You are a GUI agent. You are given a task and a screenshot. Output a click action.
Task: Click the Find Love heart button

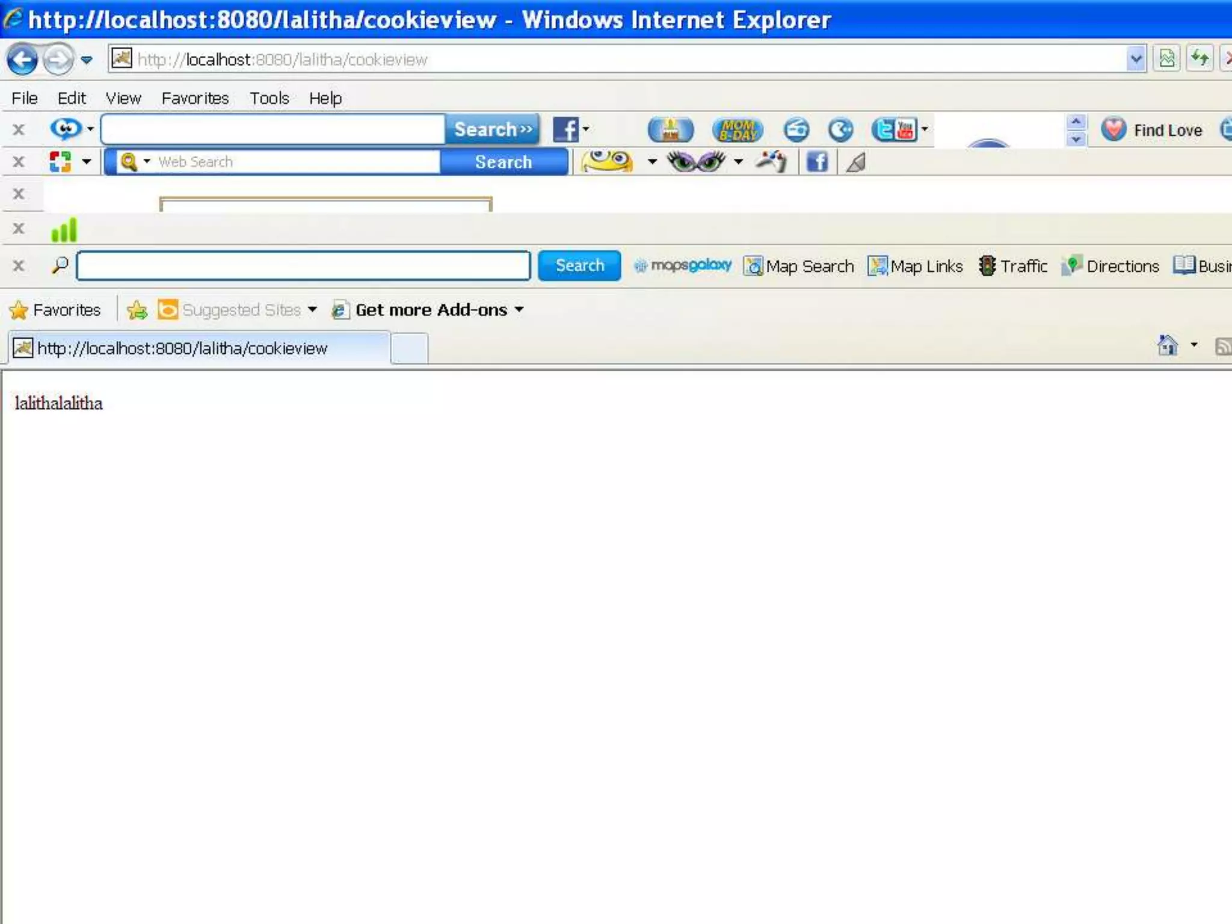pyautogui.click(x=1151, y=130)
